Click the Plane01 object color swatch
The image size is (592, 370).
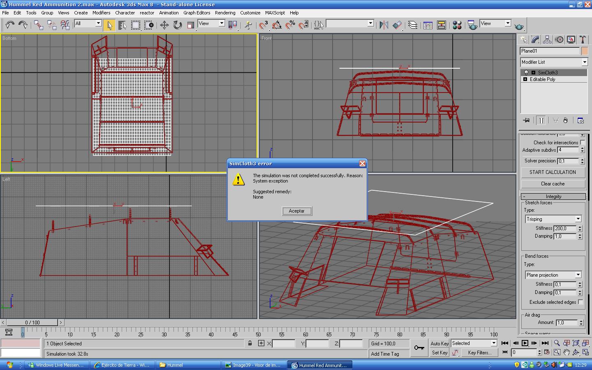tap(585, 51)
